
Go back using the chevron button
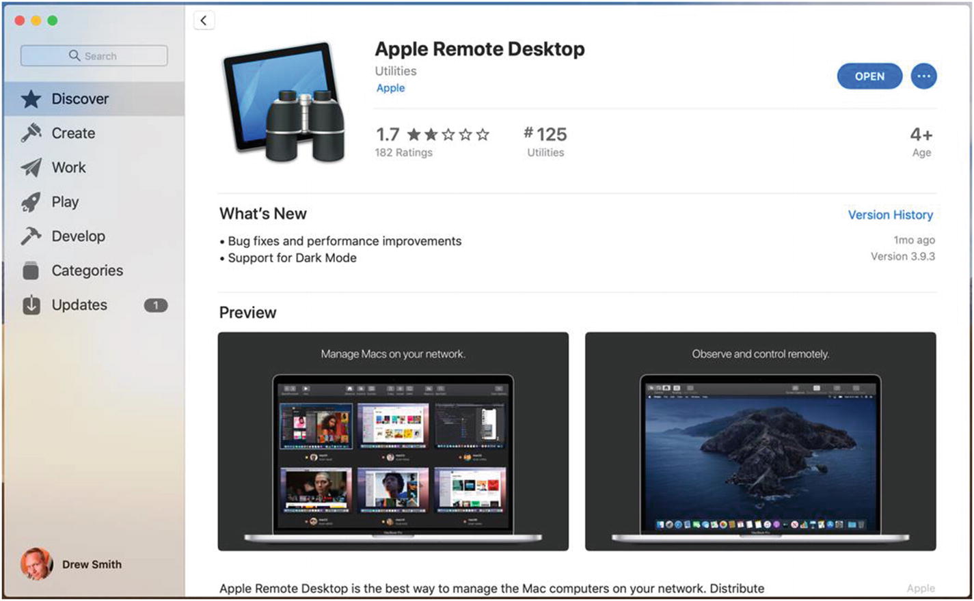pos(204,20)
